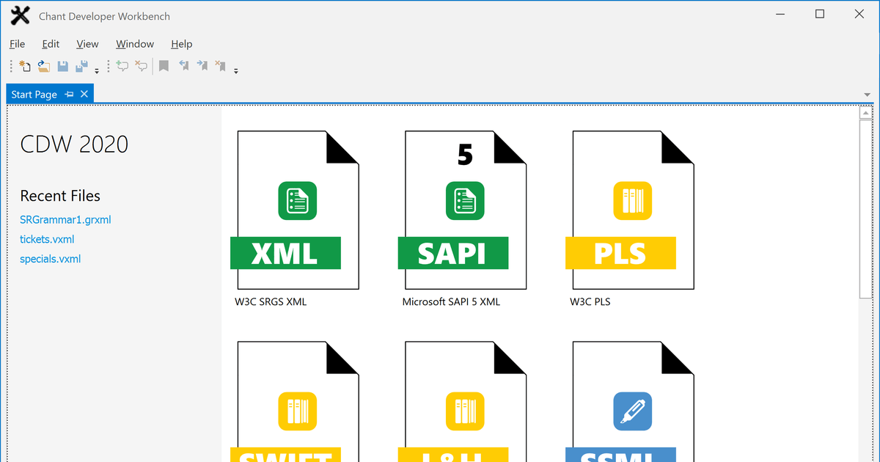
Task: Expand the Start Page tab scroll dropdown arrow
Action: 865,94
